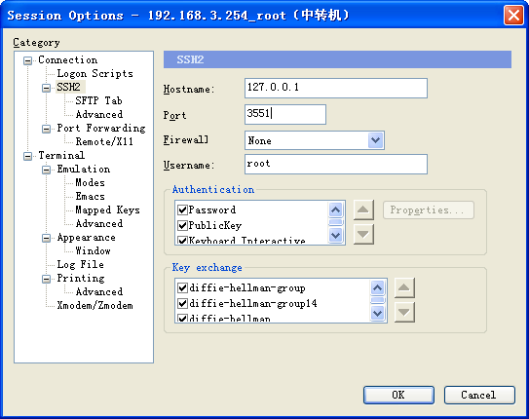Open Log File settings

[x=80, y=264]
